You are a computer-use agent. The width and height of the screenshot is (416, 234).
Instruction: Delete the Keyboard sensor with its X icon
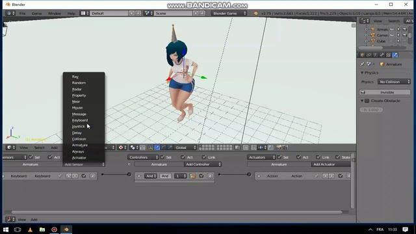point(92,175)
